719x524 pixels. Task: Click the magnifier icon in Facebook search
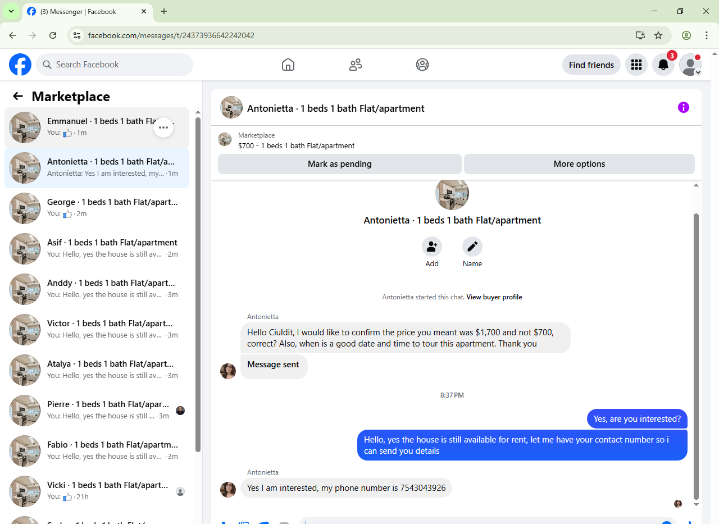[x=47, y=65]
